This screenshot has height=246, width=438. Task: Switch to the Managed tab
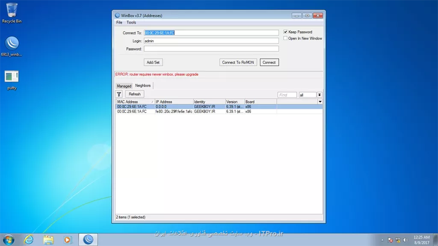pyautogui.click(x=124, y=86)
